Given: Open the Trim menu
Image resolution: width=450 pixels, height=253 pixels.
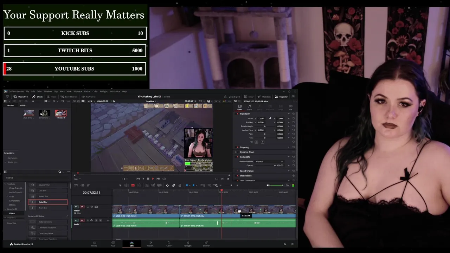Looking at the screenshot, I should click(39, 91).
